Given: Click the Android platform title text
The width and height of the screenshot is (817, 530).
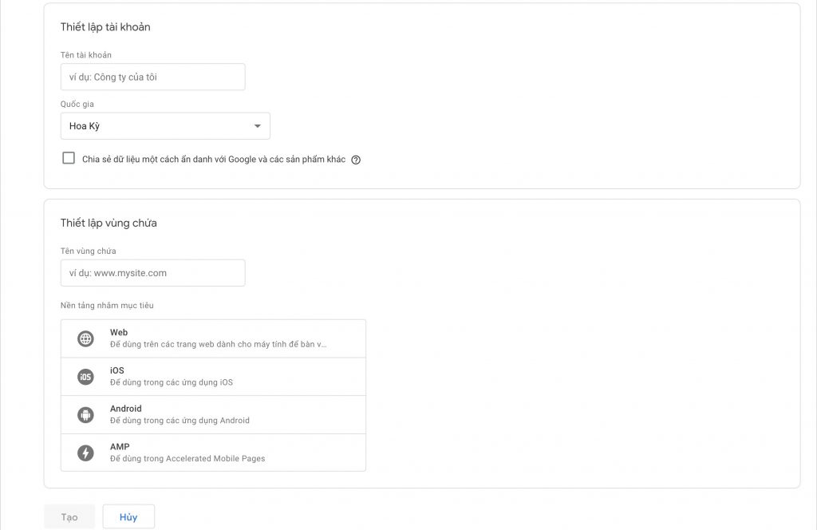Looking at the screenshot, I should [125, 409].
